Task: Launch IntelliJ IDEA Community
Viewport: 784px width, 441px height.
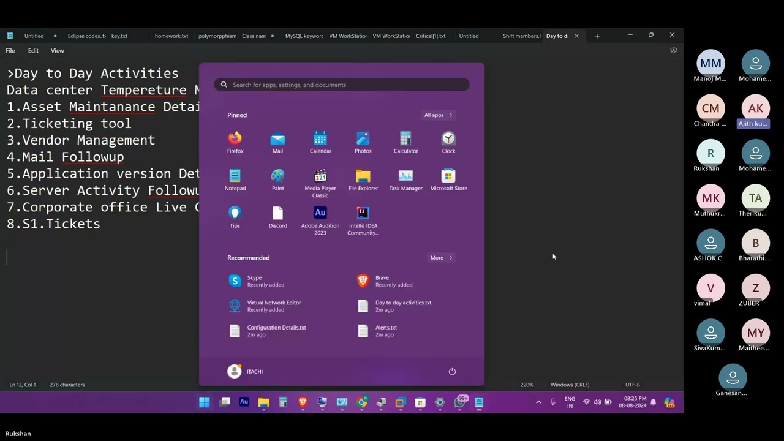Action: (x=363, y=221)
